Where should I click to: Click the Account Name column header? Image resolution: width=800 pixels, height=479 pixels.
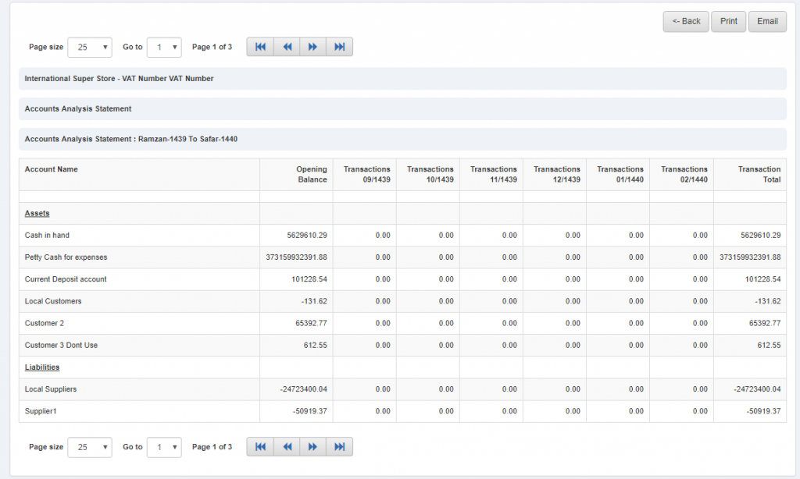coord(52,169)
